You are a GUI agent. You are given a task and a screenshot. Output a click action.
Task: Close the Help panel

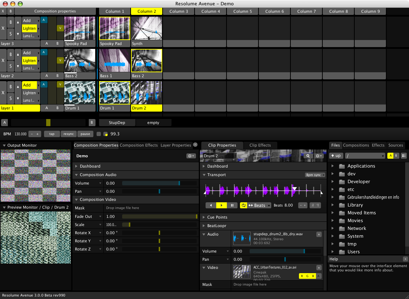coord(405,259)
